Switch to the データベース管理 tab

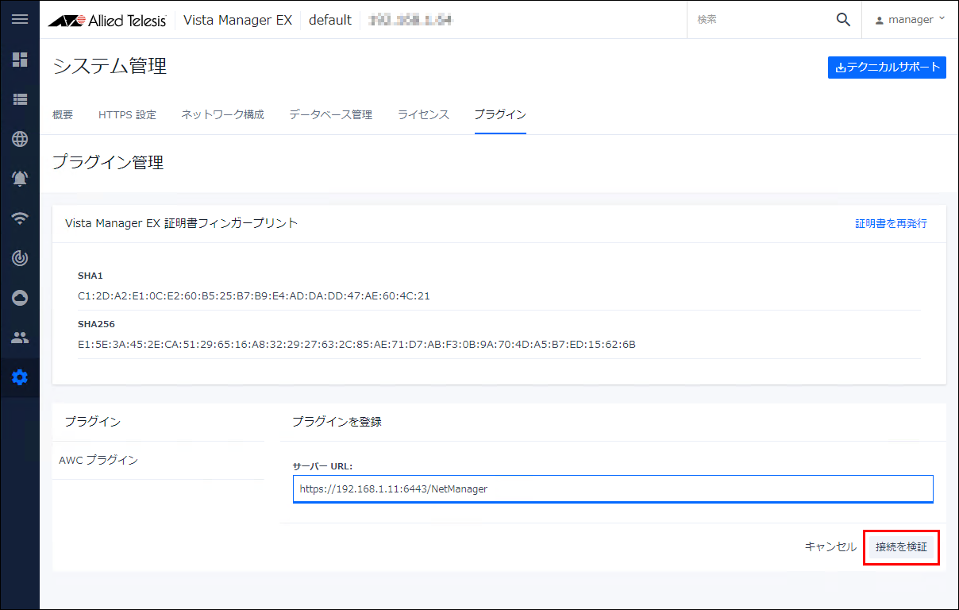pos(330,114)
